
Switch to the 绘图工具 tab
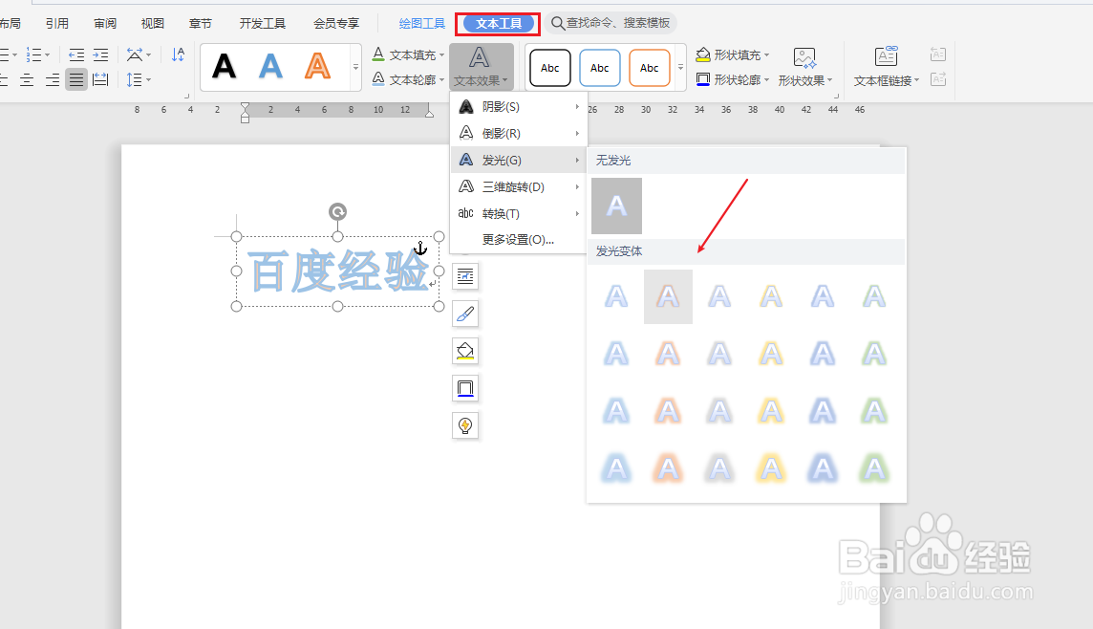point(421,24)
